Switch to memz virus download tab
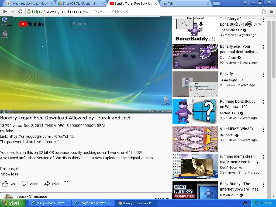Viewport: 276px width, 207px height. [29, 4]
